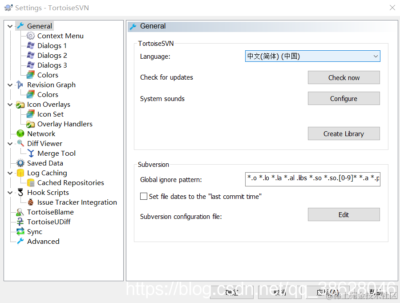Image resolution: width=400 pixels, height=303 pixels.
Task: Select Merge Tool in the tree
Action: coord(57,154)
